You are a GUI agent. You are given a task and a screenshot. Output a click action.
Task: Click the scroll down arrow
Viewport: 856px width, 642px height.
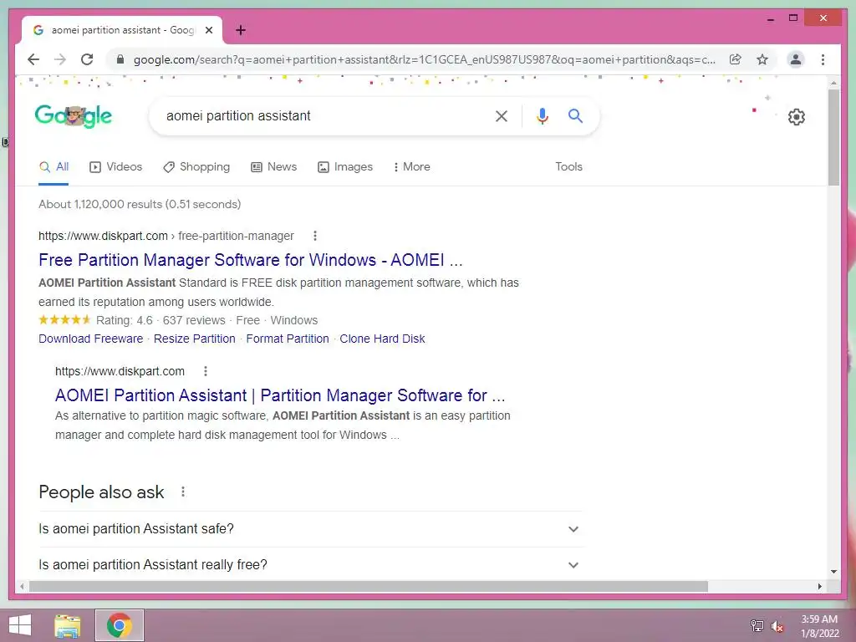coord(833,572)
